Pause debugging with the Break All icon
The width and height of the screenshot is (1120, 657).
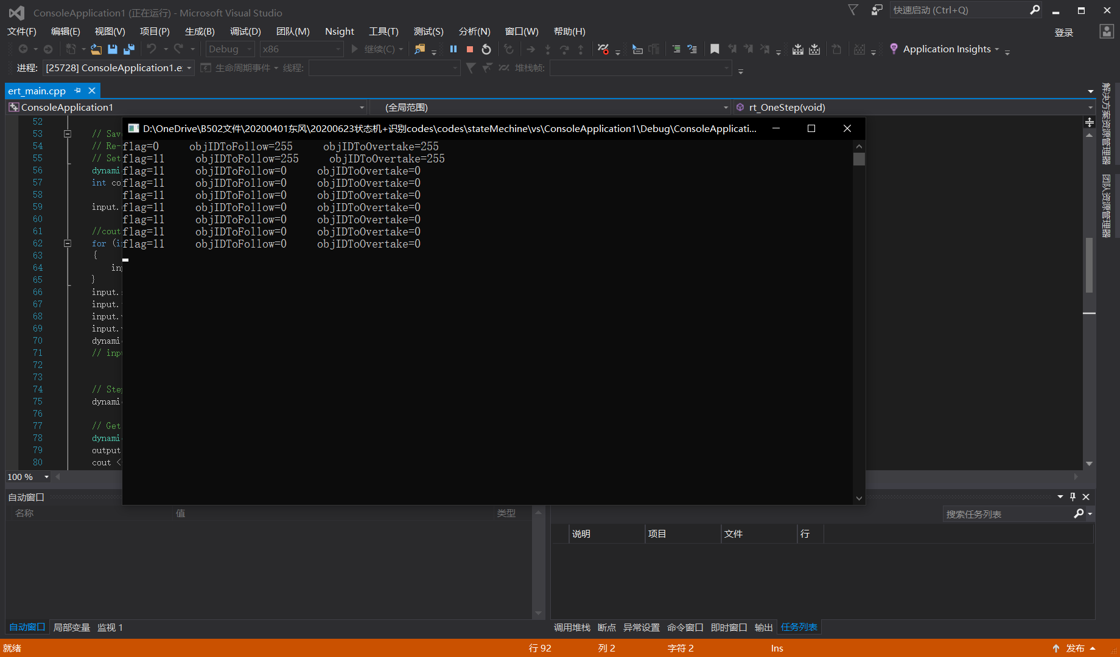(453, 49)
